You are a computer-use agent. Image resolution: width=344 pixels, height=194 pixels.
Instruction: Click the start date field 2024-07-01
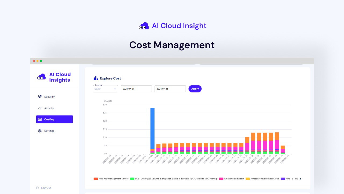tap(136, 89)
